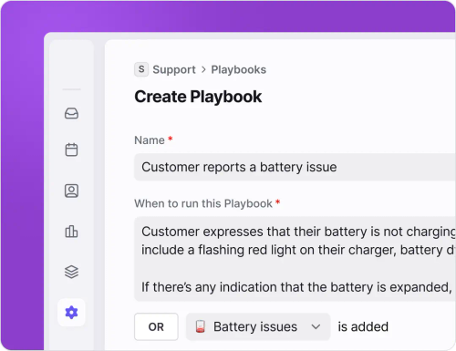
Task: Open the layers stack sidebar icon
Action: click(x=71, y=272)
